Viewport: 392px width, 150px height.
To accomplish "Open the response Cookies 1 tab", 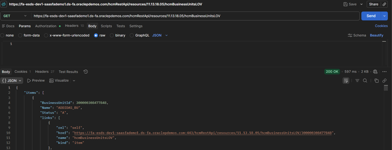I will click(x=23, y=71).
